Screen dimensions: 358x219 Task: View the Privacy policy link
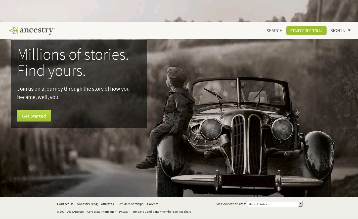tap(124, 212)
